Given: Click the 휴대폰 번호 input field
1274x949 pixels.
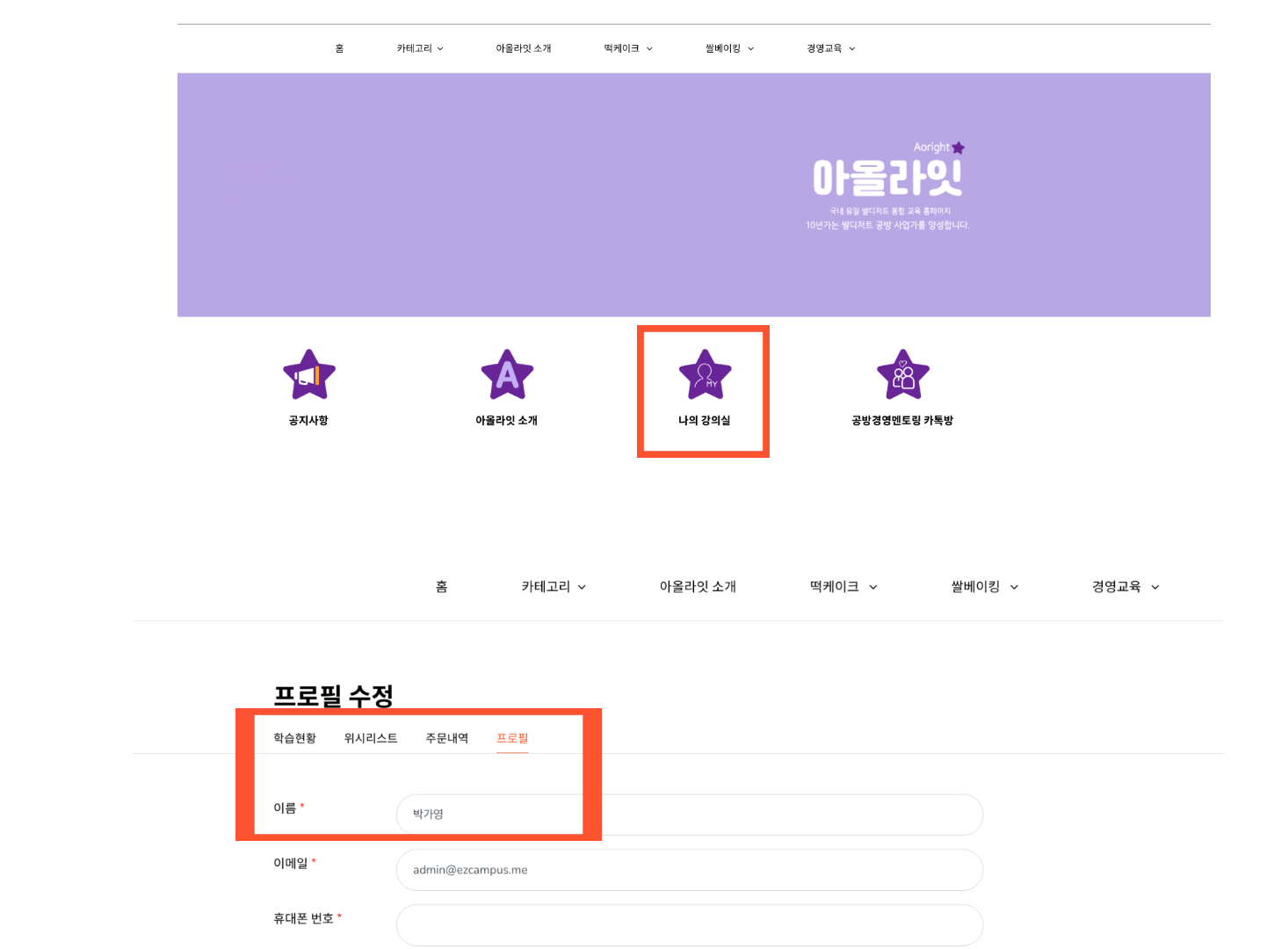Looking at the screenshot, I should 690,925.
